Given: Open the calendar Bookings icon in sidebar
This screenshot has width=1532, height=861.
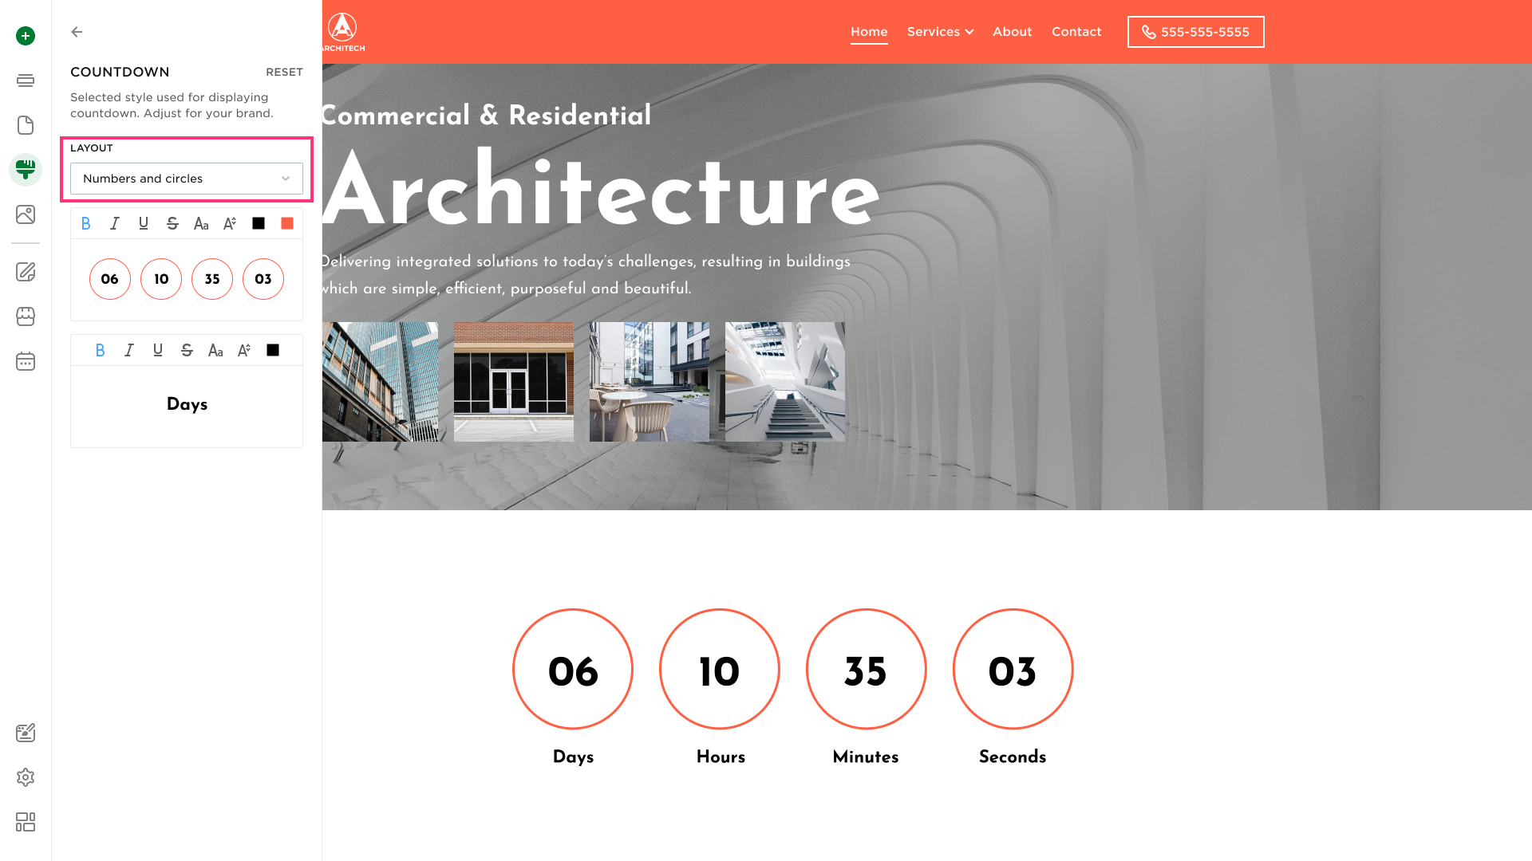Looking at the screenshot, I should [x=26, y=361].
